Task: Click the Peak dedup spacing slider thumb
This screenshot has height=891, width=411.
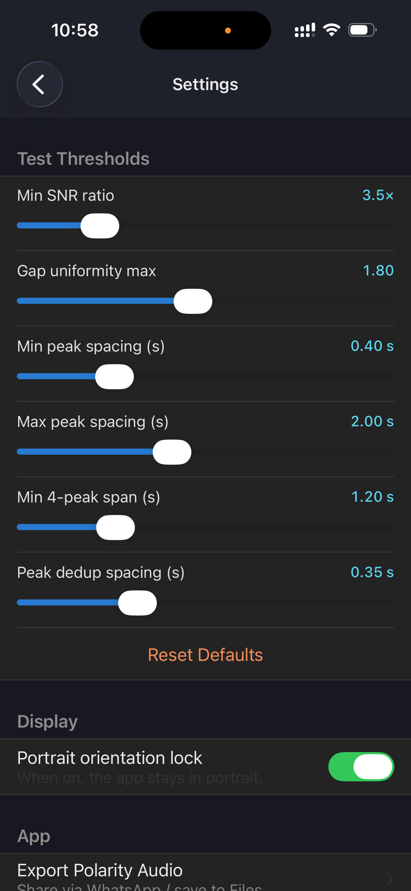Action: coord(137,603)
